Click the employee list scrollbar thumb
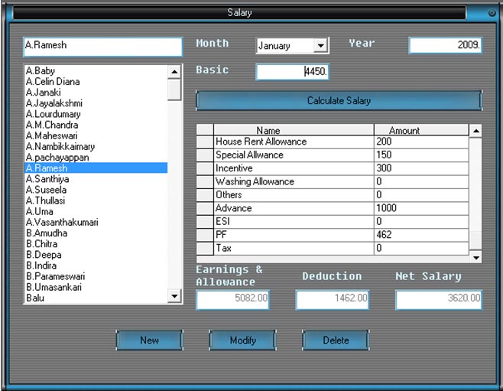503x391 pixels. (x=174, y=90)
